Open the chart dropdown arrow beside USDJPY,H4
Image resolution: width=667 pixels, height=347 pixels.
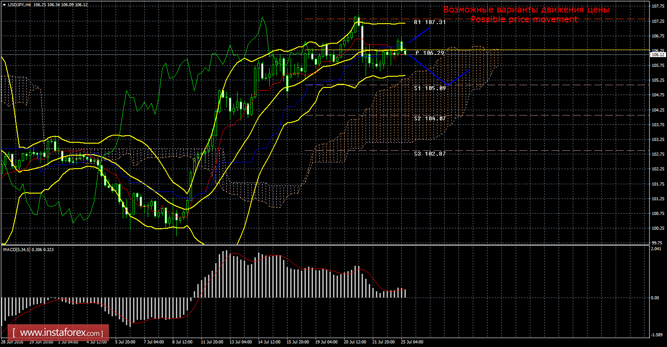tap(4, 4)
